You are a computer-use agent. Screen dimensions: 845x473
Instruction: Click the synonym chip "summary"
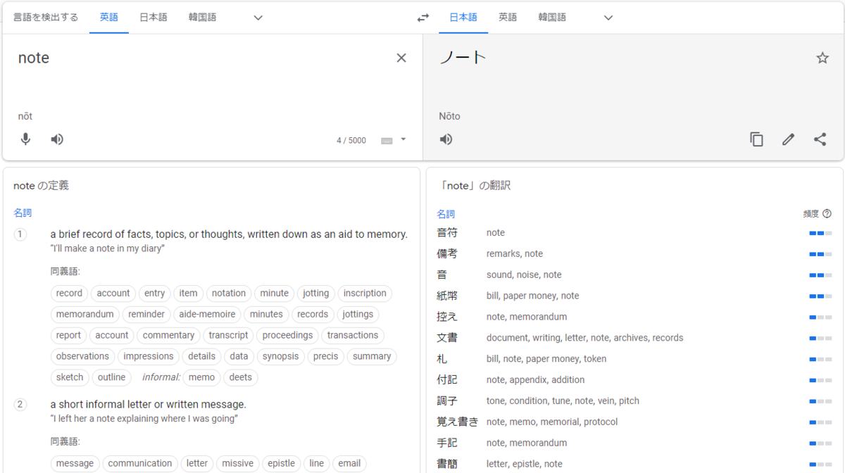(372, 357)
